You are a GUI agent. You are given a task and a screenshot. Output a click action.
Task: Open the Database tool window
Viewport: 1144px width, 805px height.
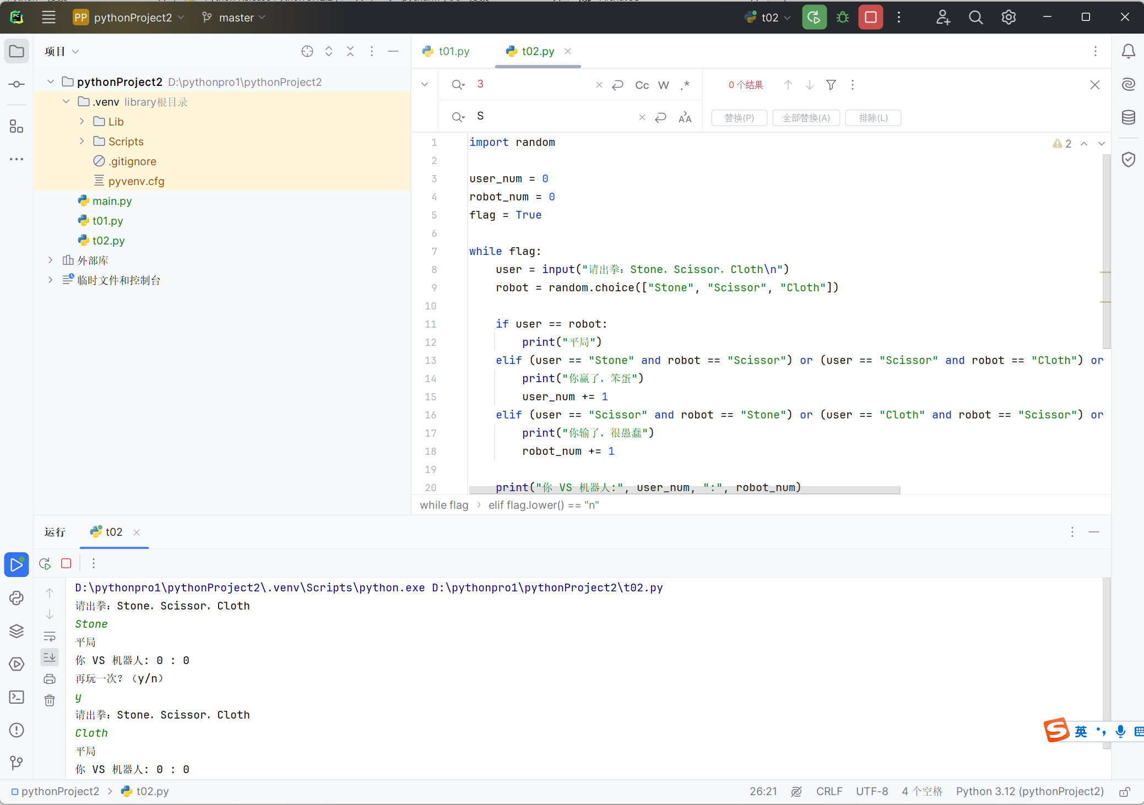pyautogui.click(x=1128, y=117)
